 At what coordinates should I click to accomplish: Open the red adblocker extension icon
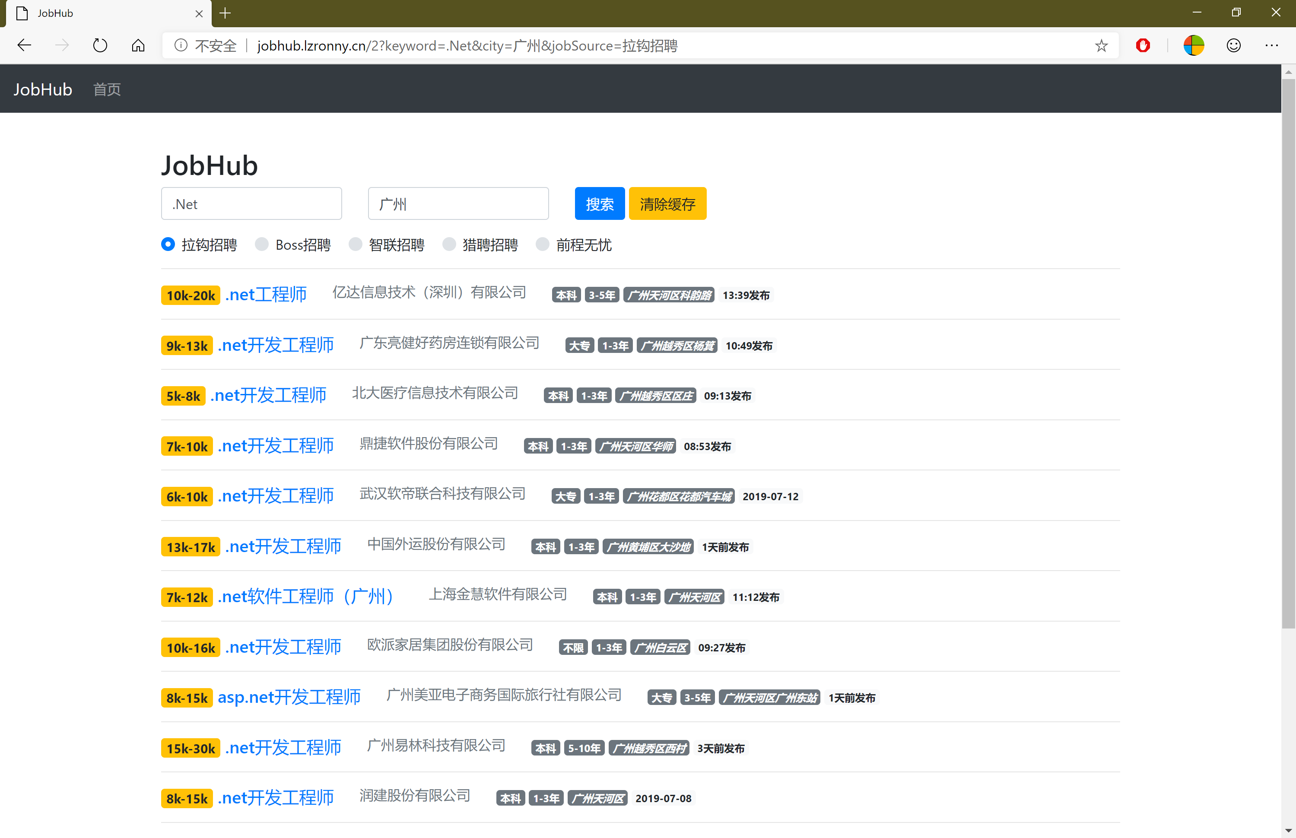pos(1143,45)
